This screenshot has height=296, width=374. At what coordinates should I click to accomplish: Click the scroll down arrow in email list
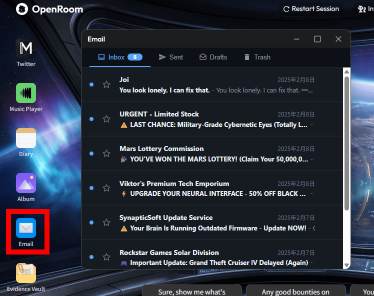point(346,265)
